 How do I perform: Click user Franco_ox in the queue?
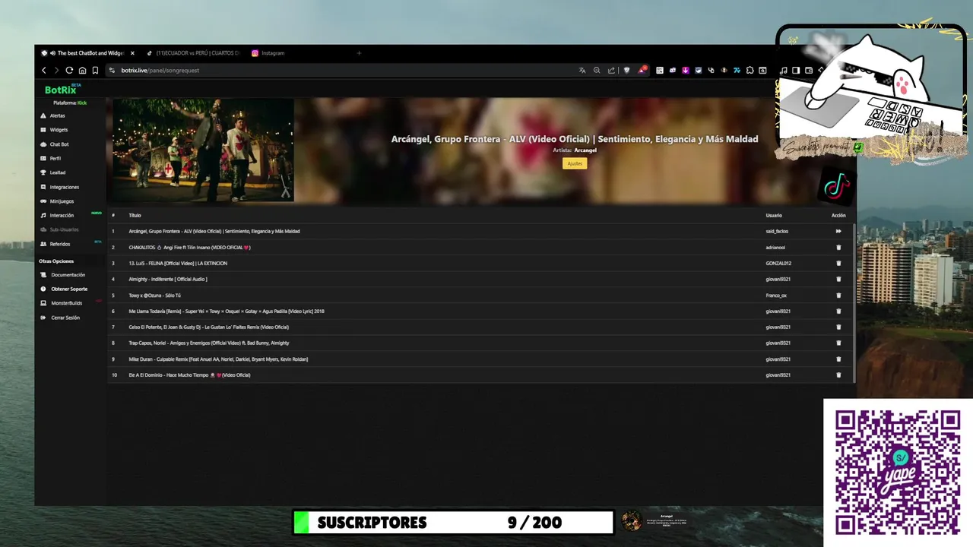pyautogui.click(x=776, y=295)
